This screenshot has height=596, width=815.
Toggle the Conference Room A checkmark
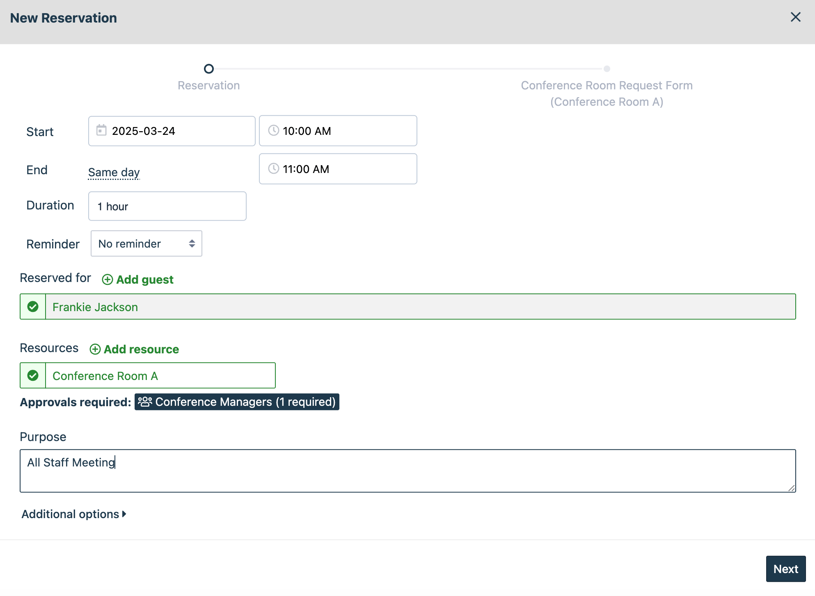click(x=33, y=375)
